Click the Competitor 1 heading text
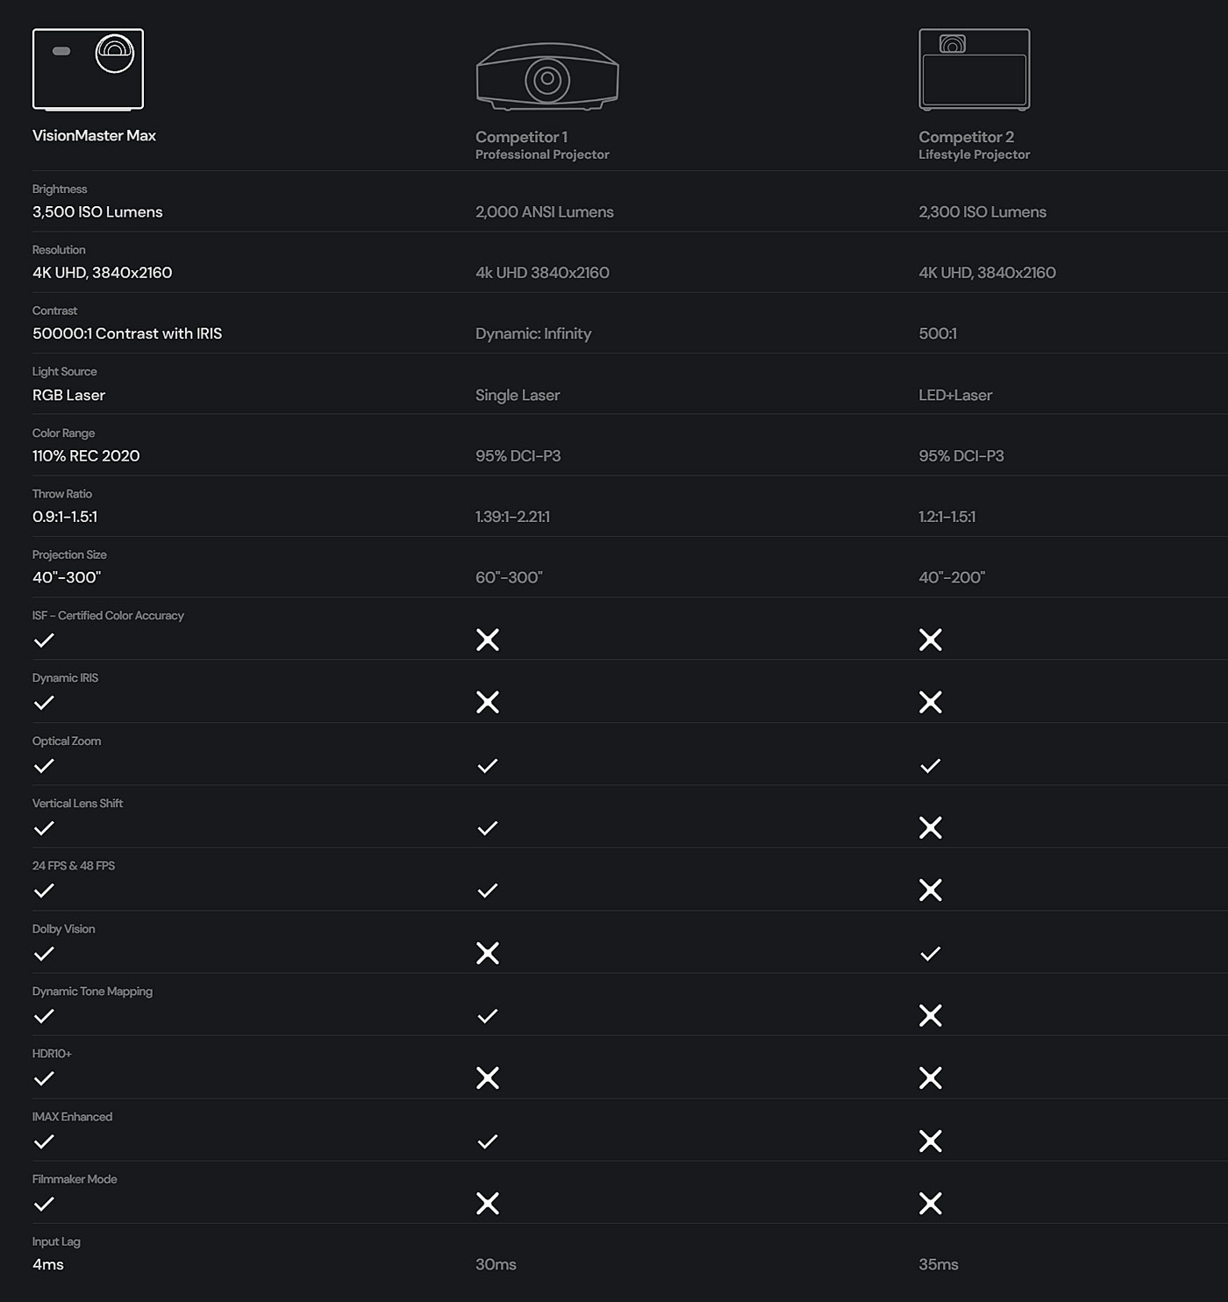The image size is (1228, 1302). coord(522,137)
